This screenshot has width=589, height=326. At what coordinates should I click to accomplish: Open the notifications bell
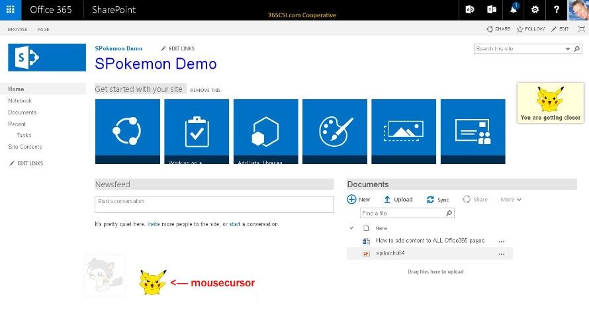514,10
